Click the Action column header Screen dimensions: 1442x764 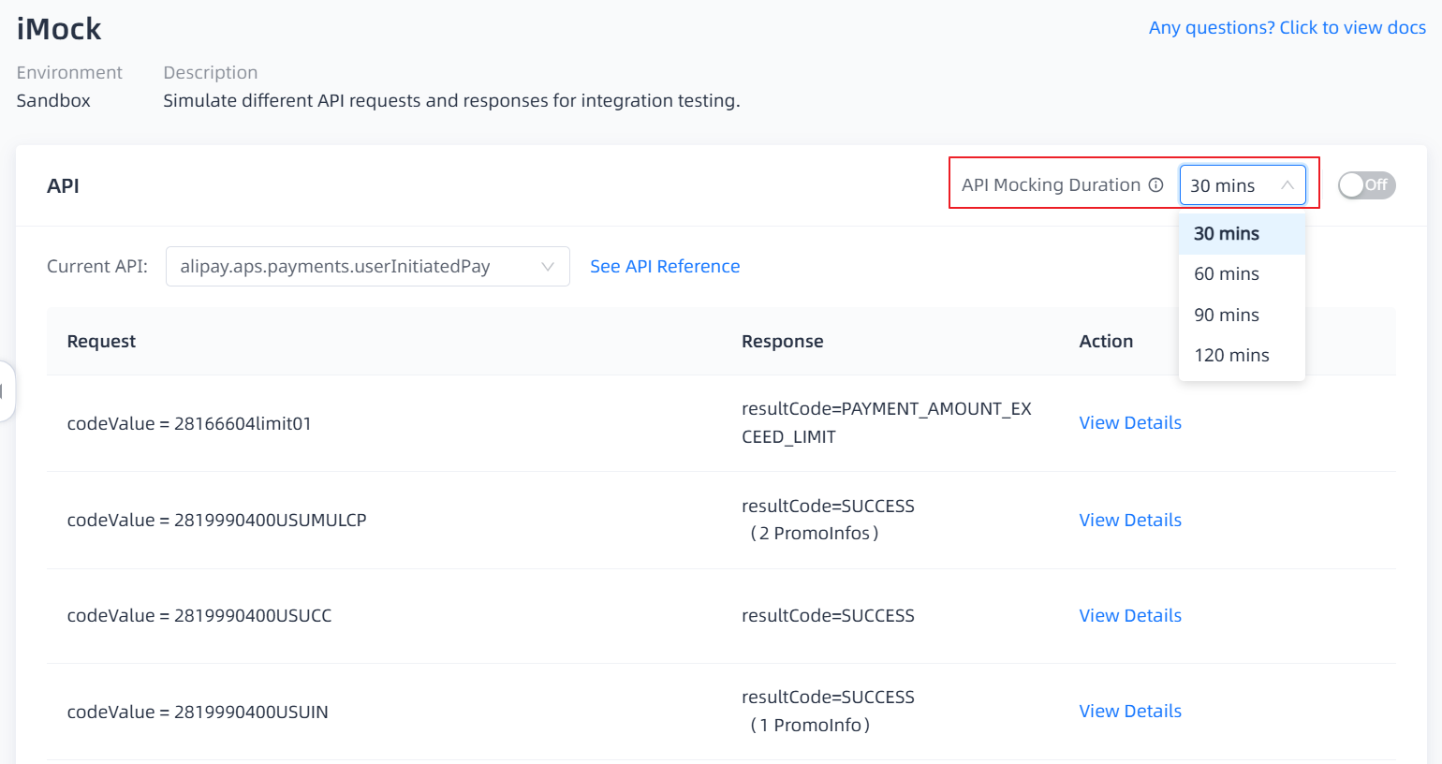[1106, 342]
